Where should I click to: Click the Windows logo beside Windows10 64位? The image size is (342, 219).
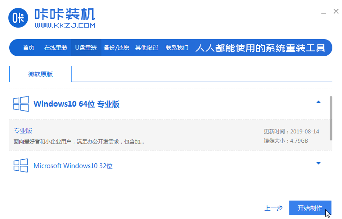tap(21, 104)
